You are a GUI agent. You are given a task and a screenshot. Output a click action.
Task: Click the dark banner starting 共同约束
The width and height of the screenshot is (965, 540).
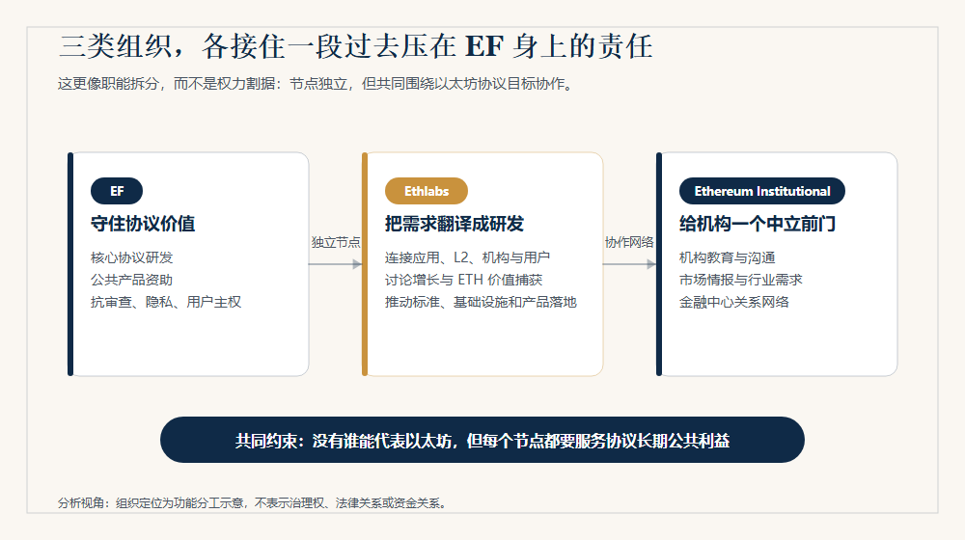482,440
